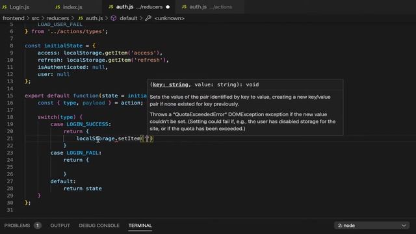
Task: Click 'default:' on line 27
Action: coord(63,181)
